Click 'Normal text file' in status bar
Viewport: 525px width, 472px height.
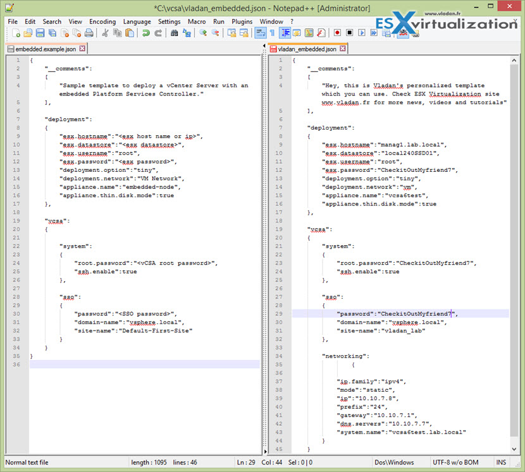[27, 463]
